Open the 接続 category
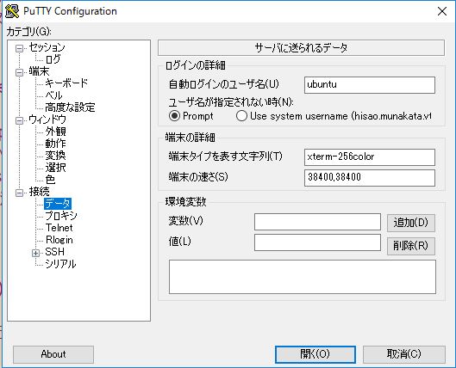The image size is (456, 368). (40, 192)
